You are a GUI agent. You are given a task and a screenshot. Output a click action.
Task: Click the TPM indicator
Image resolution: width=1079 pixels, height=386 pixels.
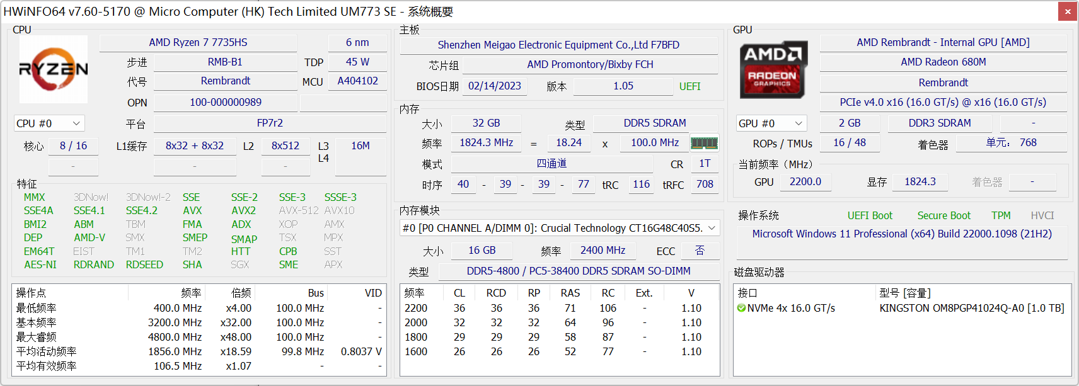click(1000, 215)
